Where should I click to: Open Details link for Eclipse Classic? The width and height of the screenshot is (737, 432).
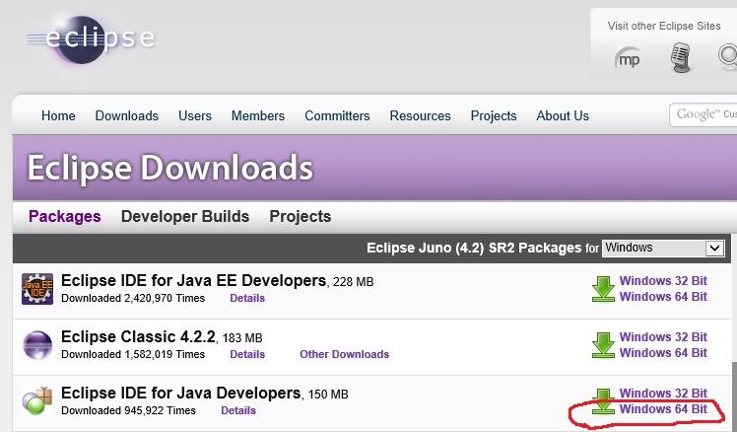(x=247, y=354)
